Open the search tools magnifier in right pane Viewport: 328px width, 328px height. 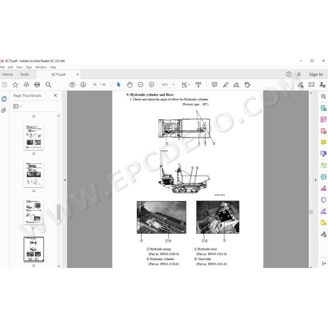click(x=323, y=97)
